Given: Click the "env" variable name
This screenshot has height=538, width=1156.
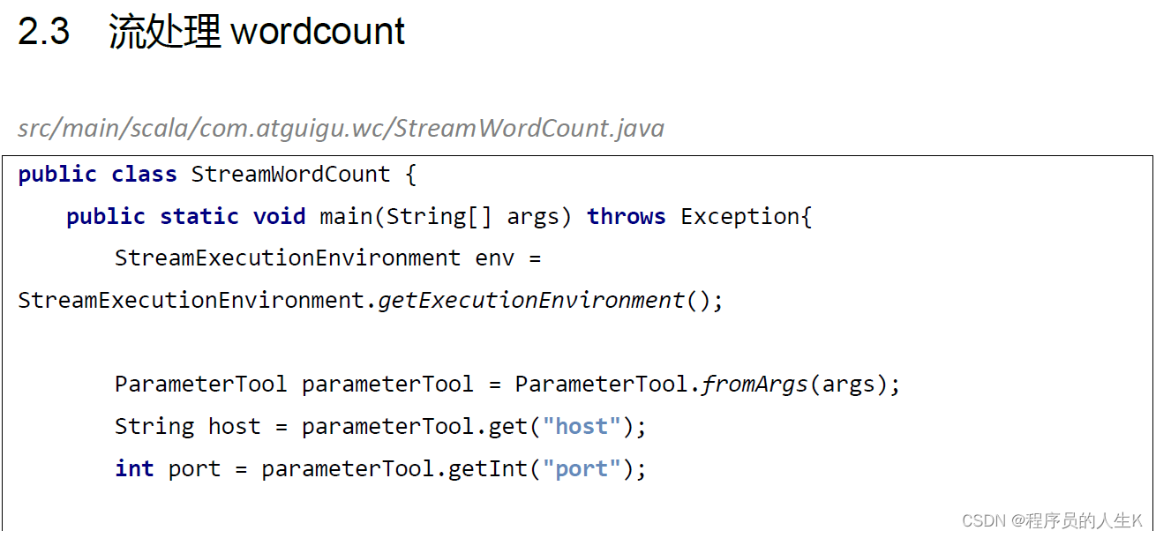Looking at the screenshot, I should [495, 258].
